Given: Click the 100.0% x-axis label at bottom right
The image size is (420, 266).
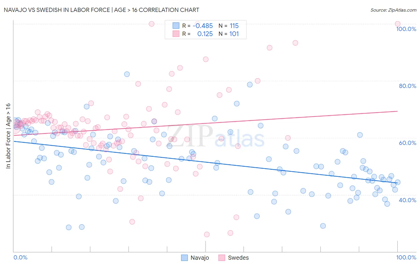Looking at the screenshot, I should pos(406,257).
